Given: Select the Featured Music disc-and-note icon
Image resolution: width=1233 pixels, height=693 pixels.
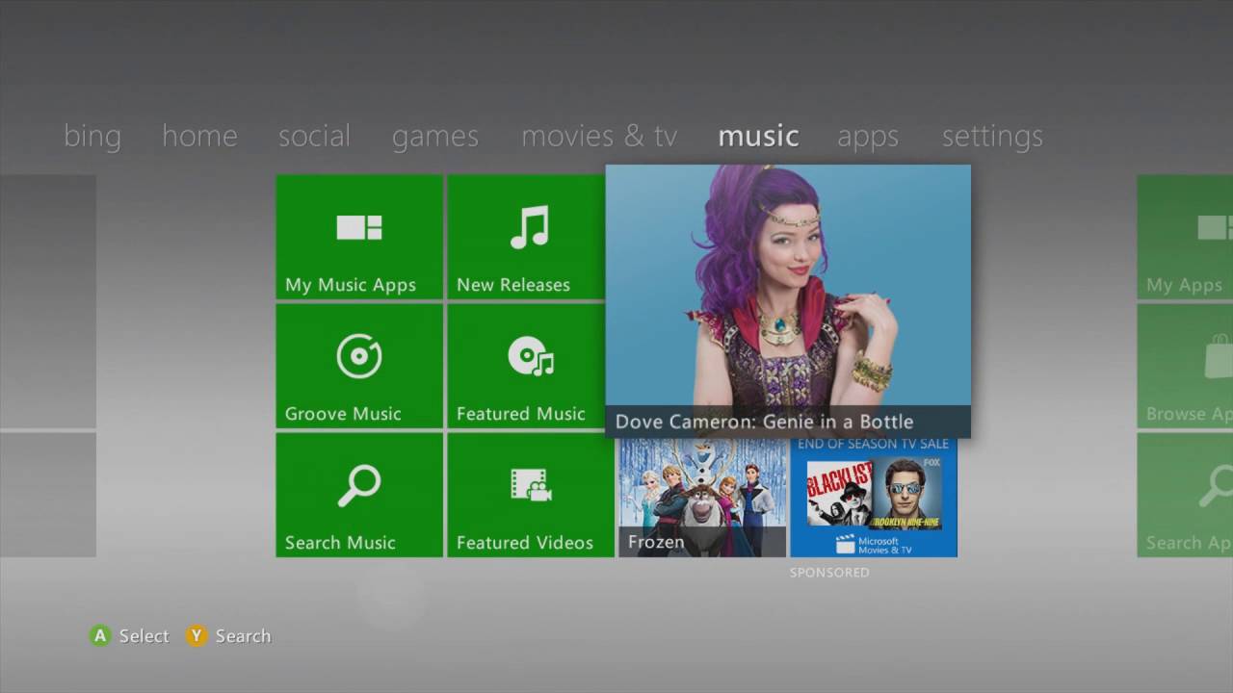Looking at the screenshot, I should coord(531,357).
